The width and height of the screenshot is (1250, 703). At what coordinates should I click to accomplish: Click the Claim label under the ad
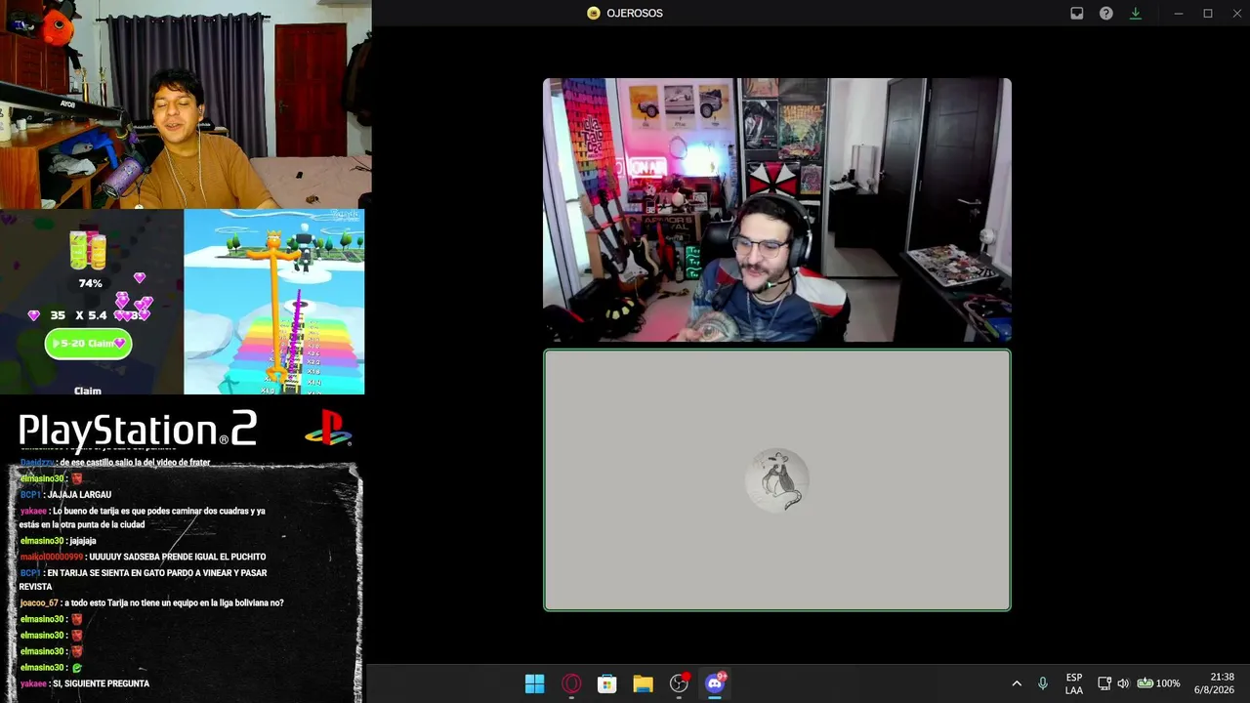[x=88, y=391]
